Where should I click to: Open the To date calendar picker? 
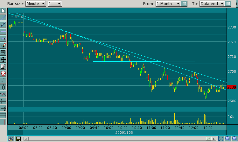(228, 3)
